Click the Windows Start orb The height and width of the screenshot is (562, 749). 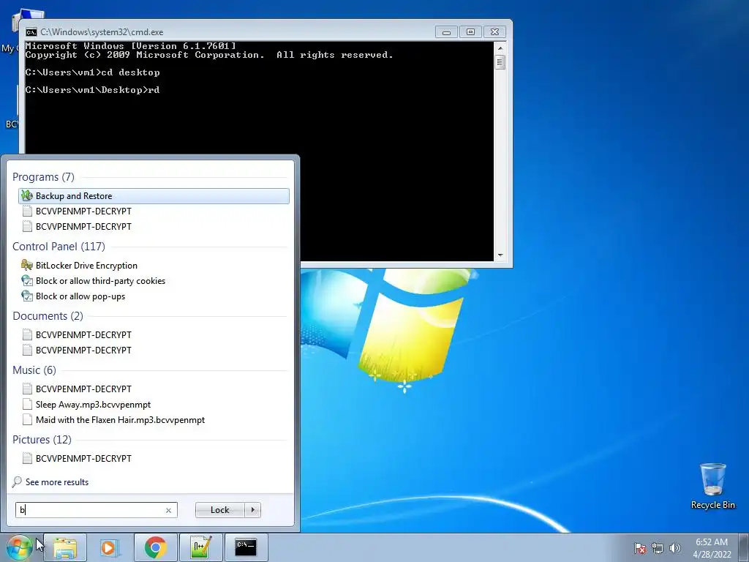tap(19, 547)
